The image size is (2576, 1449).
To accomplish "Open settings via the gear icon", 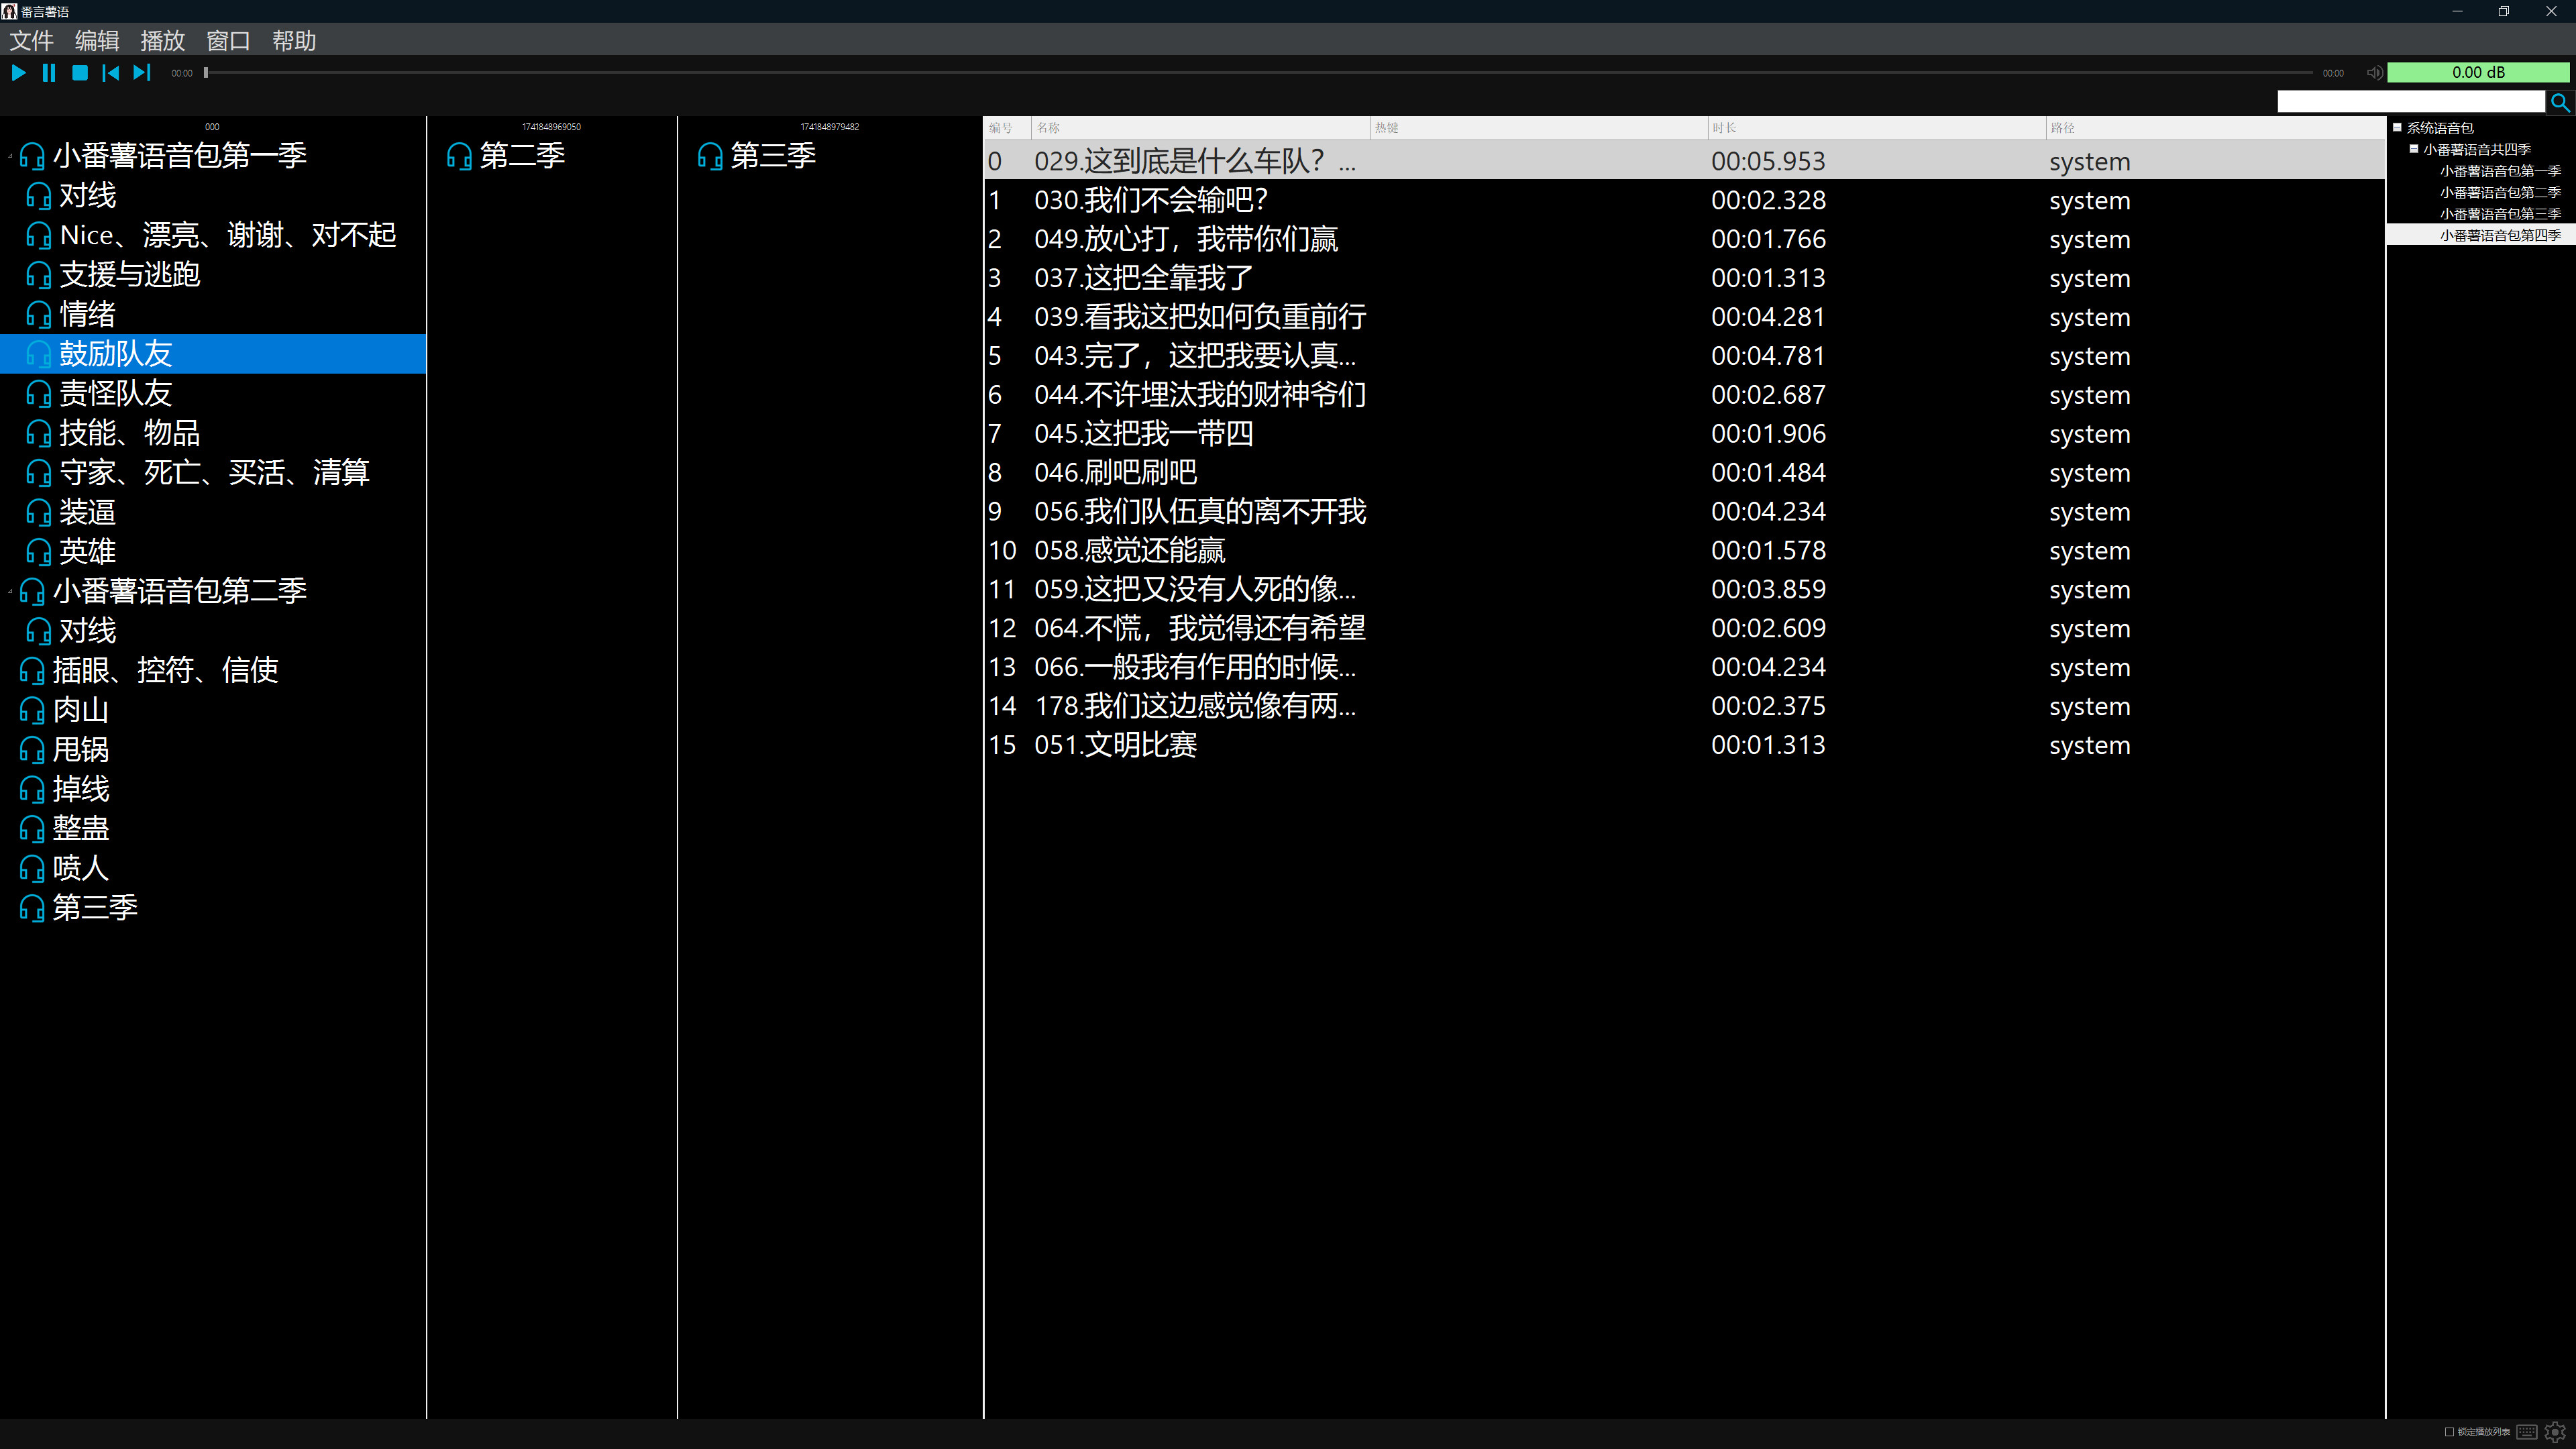I will click(2557, 1431).
